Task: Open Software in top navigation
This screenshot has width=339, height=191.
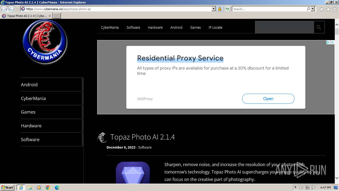Action: click(x=133, y=27)
